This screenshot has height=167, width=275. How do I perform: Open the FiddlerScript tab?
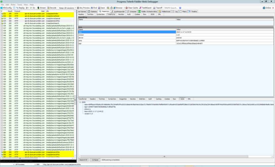165,12
